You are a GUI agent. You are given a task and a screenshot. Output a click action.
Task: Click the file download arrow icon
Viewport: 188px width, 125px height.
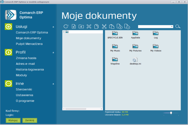(127, 26)
